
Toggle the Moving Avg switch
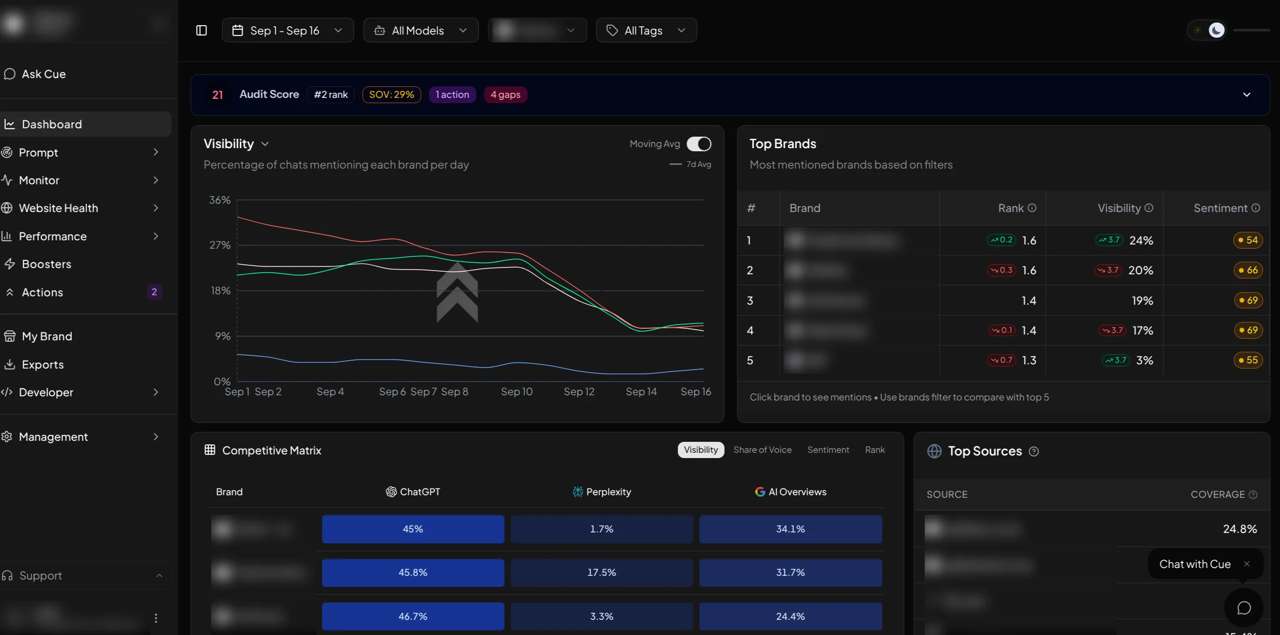(699, 143)
